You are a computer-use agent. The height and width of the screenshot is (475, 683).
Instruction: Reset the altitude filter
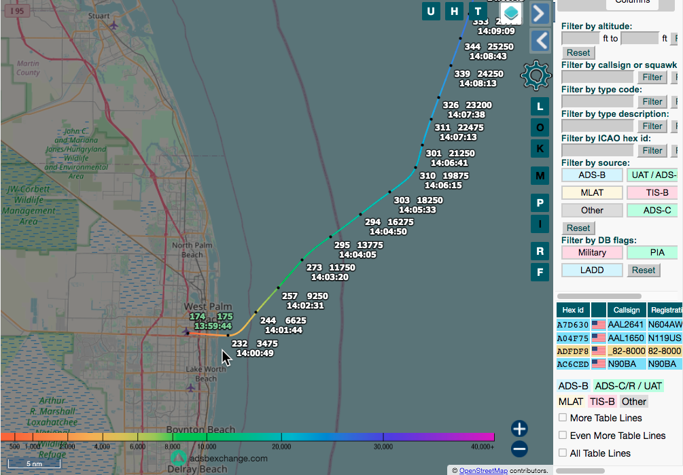pyautogui.click(x=578, y=53)
